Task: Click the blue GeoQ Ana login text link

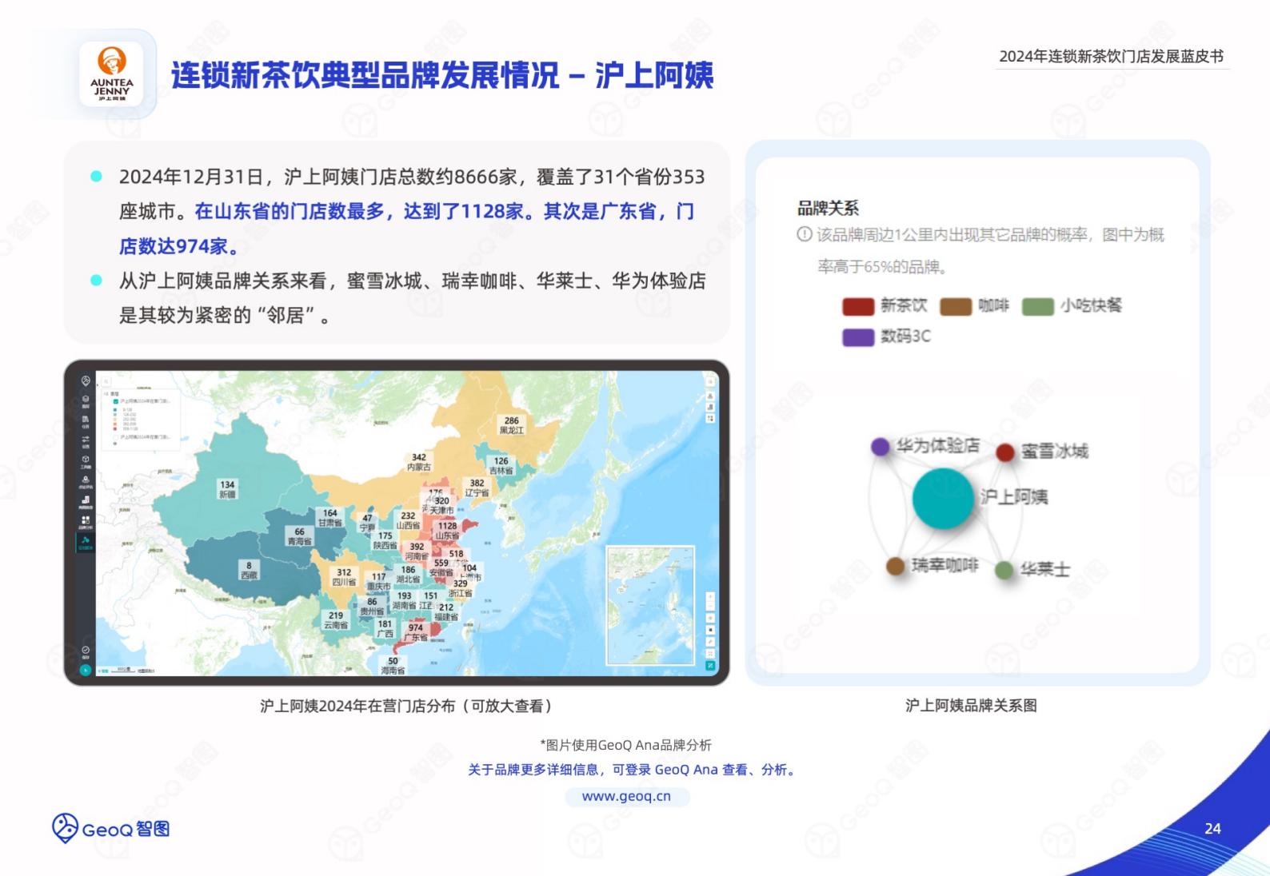Action: point(633,770)
